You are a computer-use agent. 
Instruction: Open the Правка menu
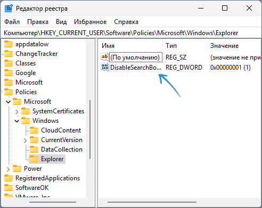[38, 22]
